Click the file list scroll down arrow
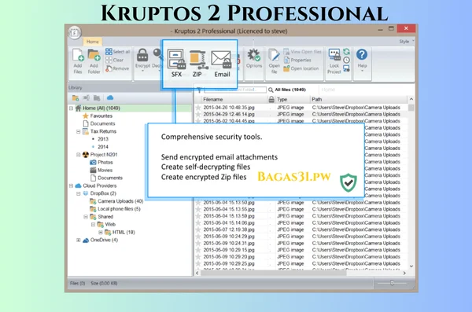The image size is (472, 312). click(411, 266)
